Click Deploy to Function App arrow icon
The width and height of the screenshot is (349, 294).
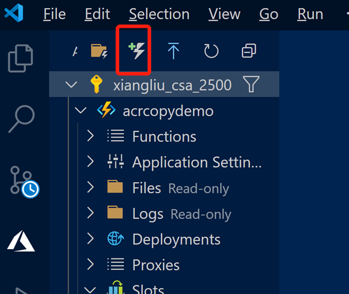pyautogui.click(x=173, y=51)
